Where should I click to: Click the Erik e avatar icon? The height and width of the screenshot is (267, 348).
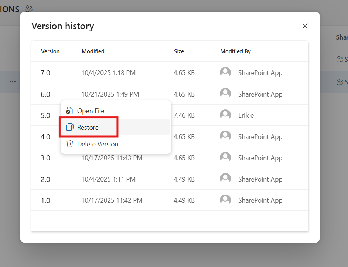pos(225,115)
